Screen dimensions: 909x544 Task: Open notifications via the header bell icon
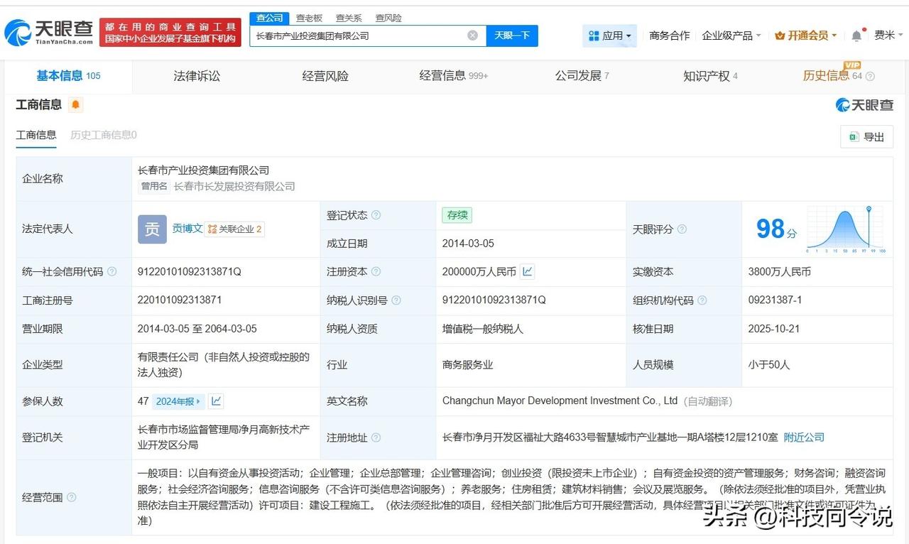point(856,36)
